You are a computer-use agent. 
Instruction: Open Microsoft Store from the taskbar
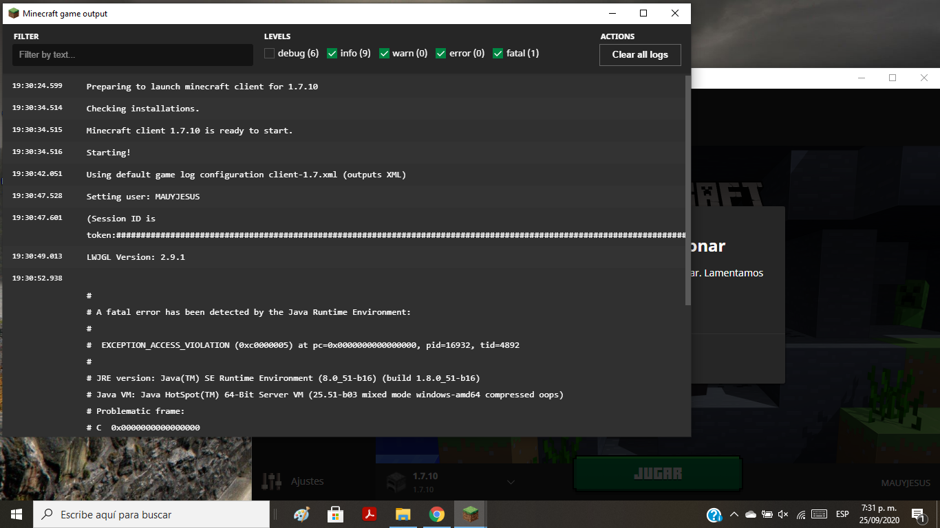coord(335,514)
